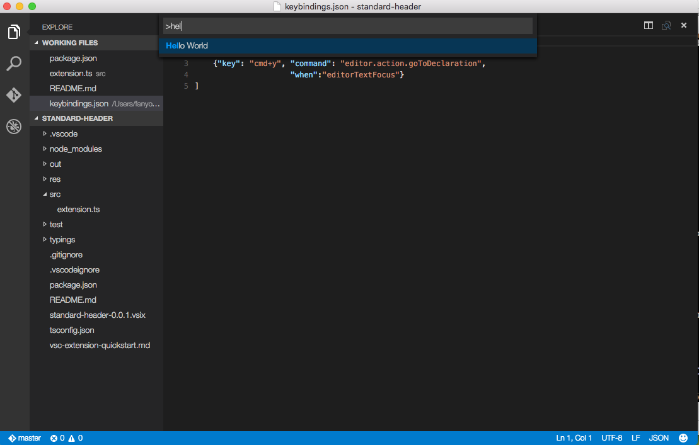
Task: Click the "cmd+y" key string
Action: (265, 64)
